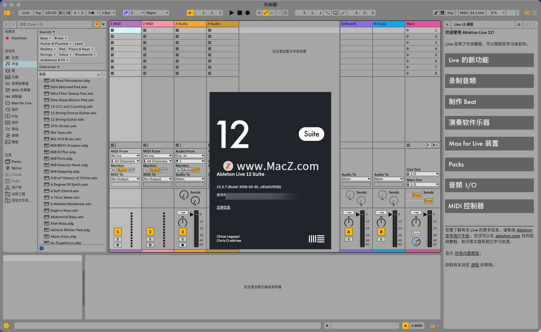Screen dimensions: 541x332
Task: Click the 法律信息 link
Action: pyautogui.click(x=223, y=207)
